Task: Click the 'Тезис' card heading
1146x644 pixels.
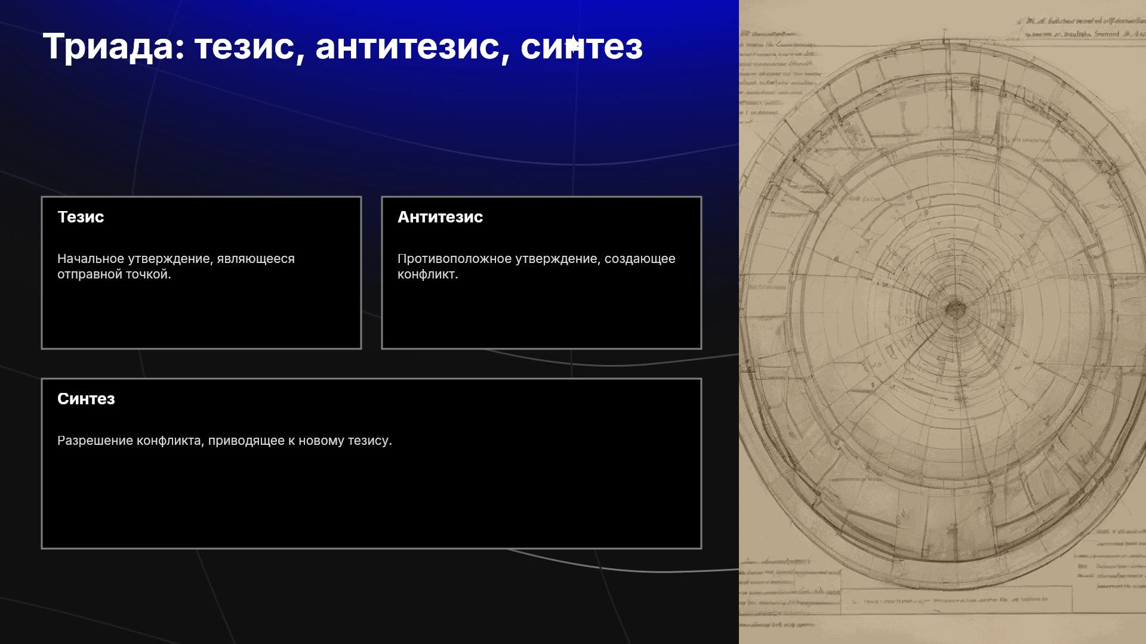Action: point(81,217)
